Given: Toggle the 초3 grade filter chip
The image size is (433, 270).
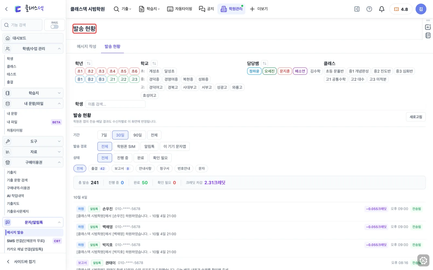Looking at the screenshot, I should point(101,71).
